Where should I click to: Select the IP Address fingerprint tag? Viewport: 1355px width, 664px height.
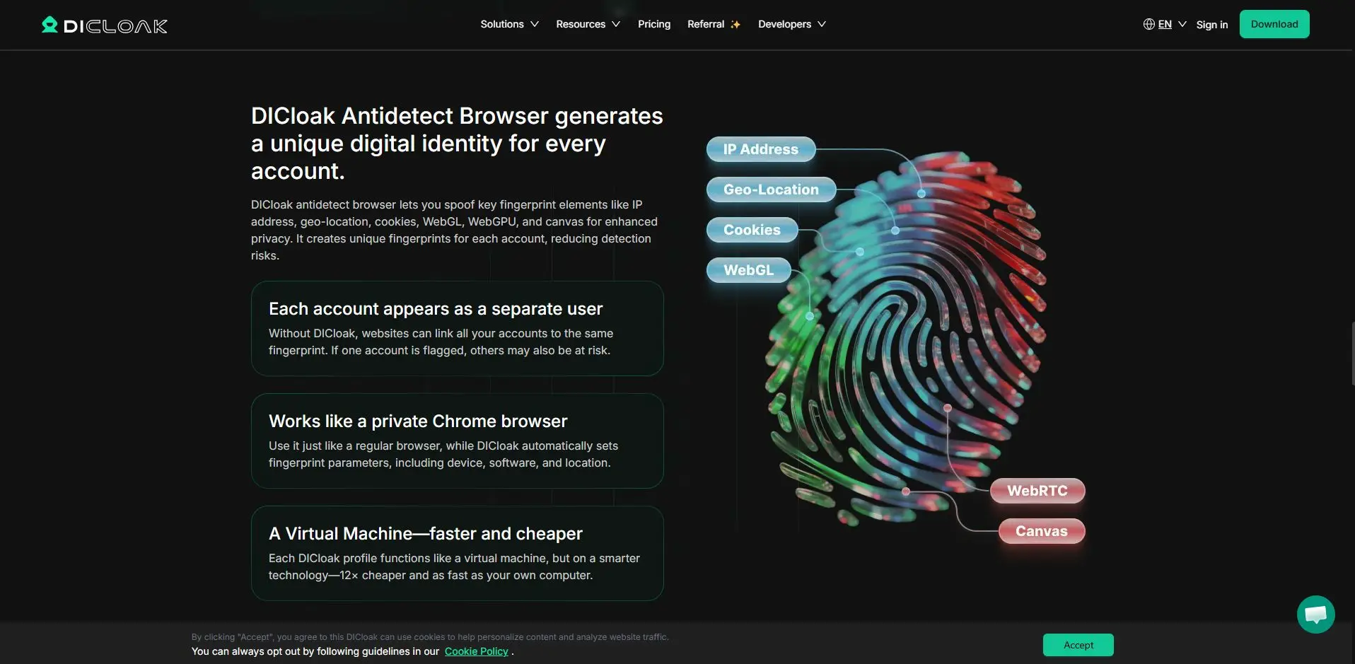coord(760,149)
